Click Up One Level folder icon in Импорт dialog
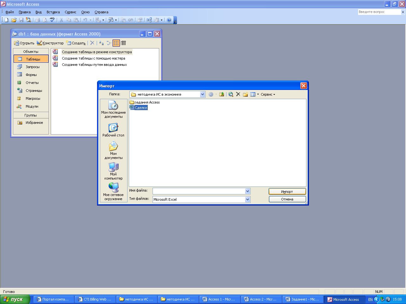406x304 pixels. [221, 94]
